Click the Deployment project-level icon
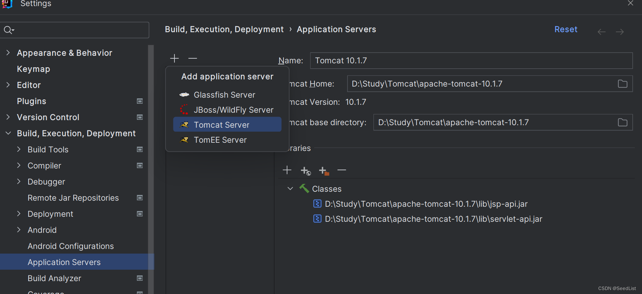 (x=140, y=214)
